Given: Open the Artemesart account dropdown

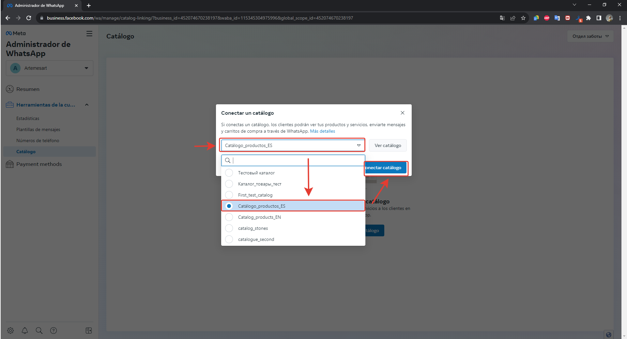Looking at the screenshot, I should 50,68.
